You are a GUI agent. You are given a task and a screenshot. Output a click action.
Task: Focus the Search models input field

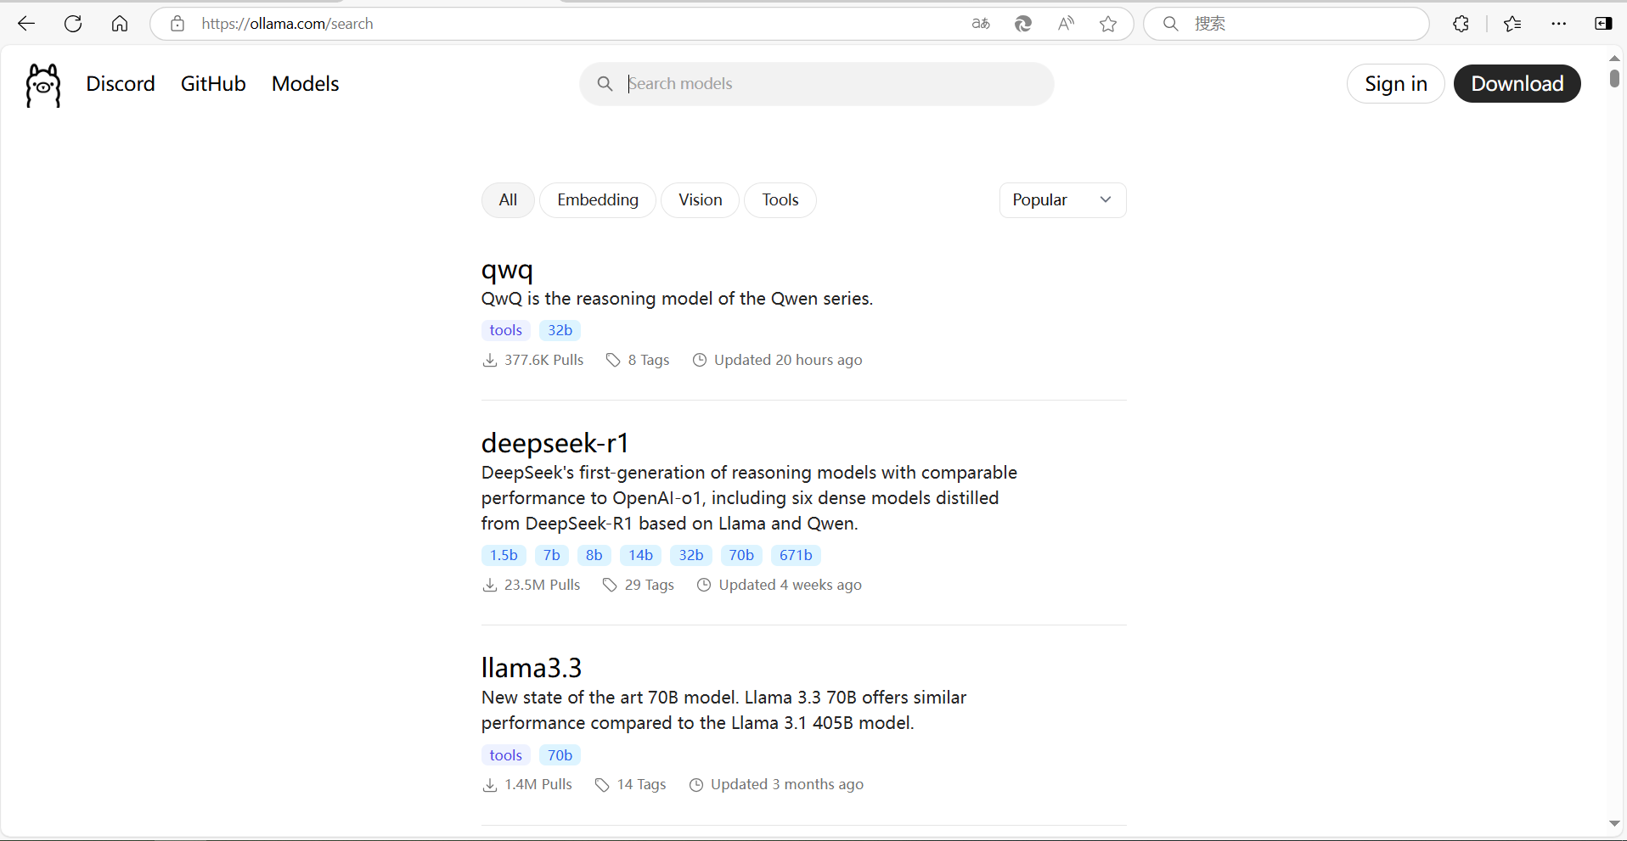click(x=817, y=84)
